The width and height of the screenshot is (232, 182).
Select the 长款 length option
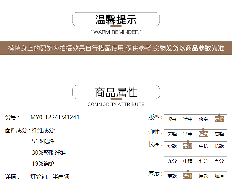[219, 146]
